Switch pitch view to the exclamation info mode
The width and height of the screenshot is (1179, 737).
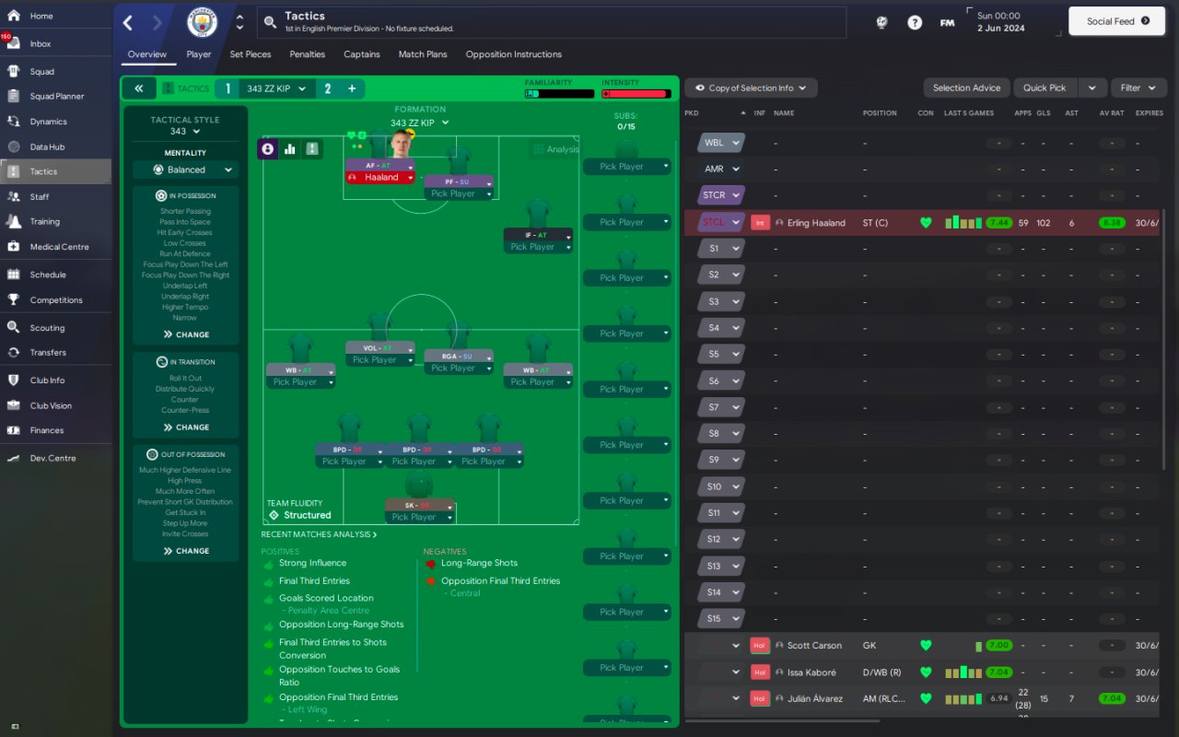[312, 148]
